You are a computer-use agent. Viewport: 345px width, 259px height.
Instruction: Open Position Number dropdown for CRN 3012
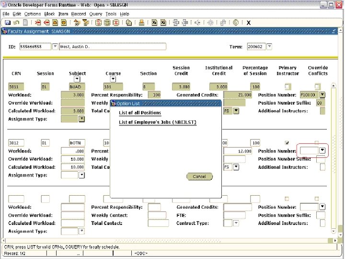click(322, 151)
